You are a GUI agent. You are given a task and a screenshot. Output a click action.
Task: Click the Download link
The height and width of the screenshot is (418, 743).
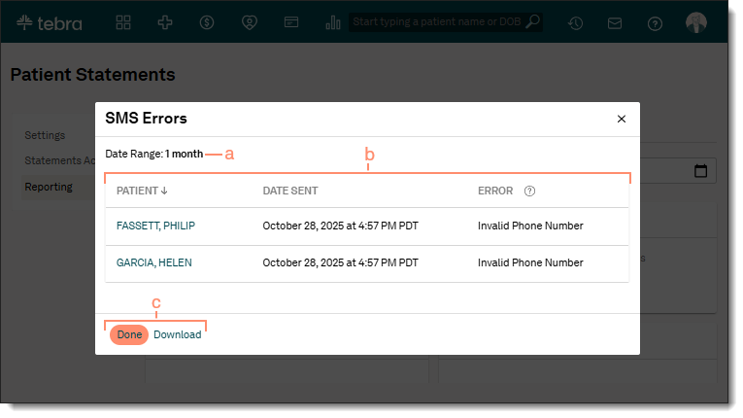click(178, 335)
